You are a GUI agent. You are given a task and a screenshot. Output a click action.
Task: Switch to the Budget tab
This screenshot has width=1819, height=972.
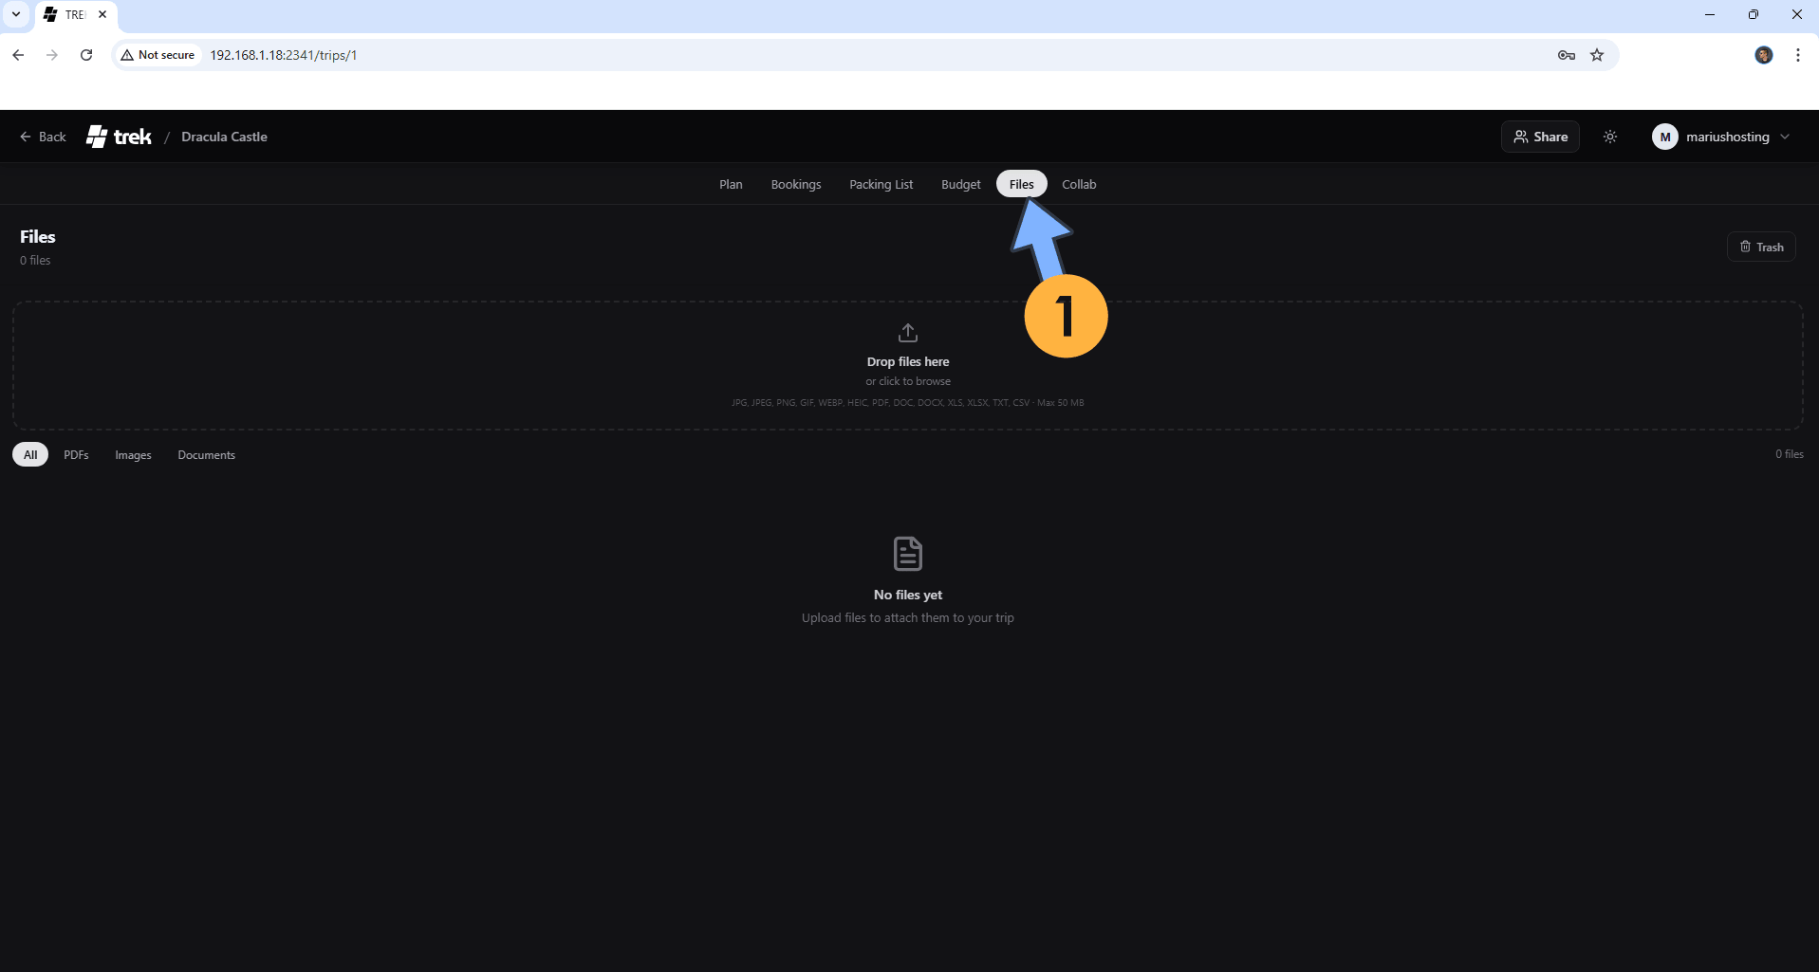[x=960, y=184]
